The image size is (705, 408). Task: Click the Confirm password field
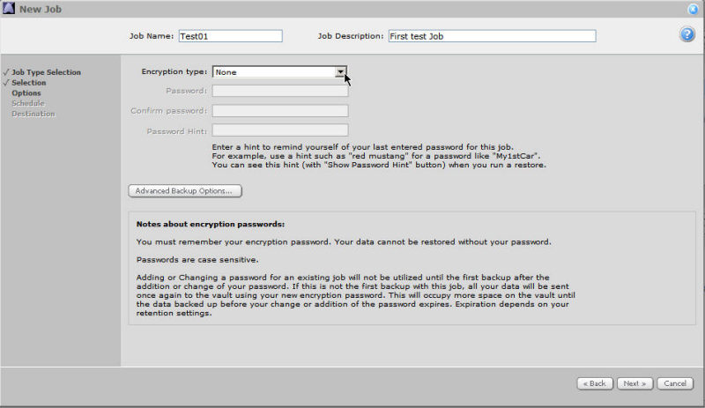click(x=280, y=111)
